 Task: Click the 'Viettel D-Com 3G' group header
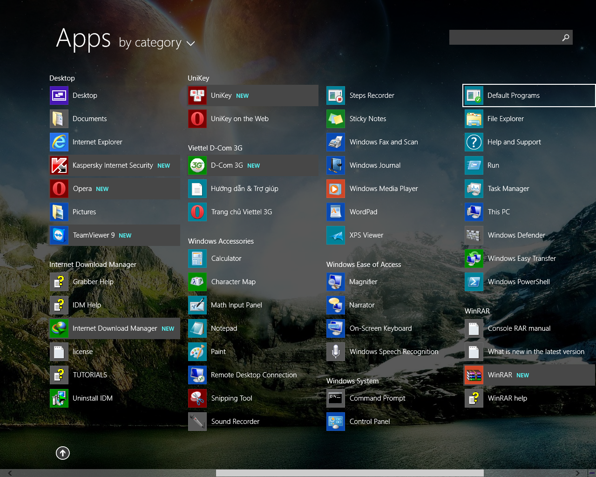[x=215, y=148]
